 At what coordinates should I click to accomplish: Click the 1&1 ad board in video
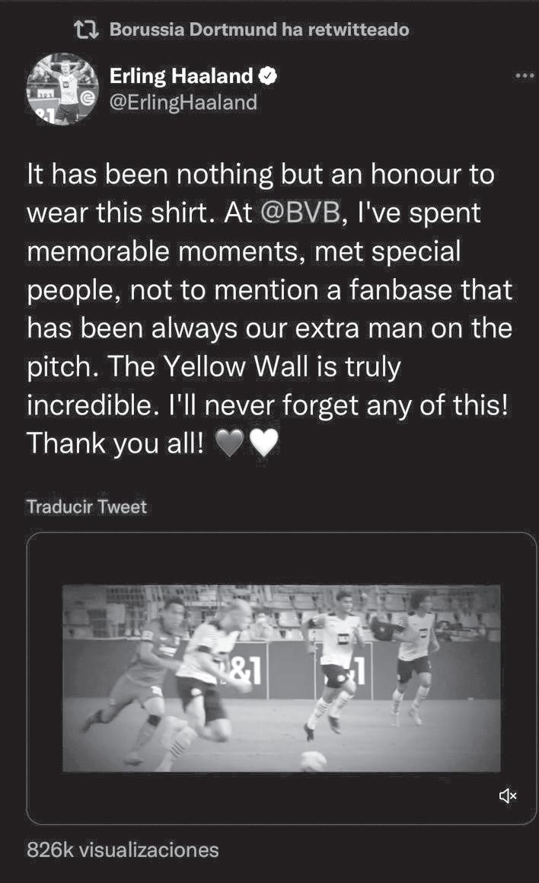pos(244,670)
